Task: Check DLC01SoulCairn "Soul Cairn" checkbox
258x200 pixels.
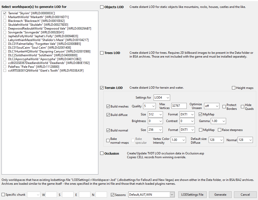Action: [x=5, y=48]
